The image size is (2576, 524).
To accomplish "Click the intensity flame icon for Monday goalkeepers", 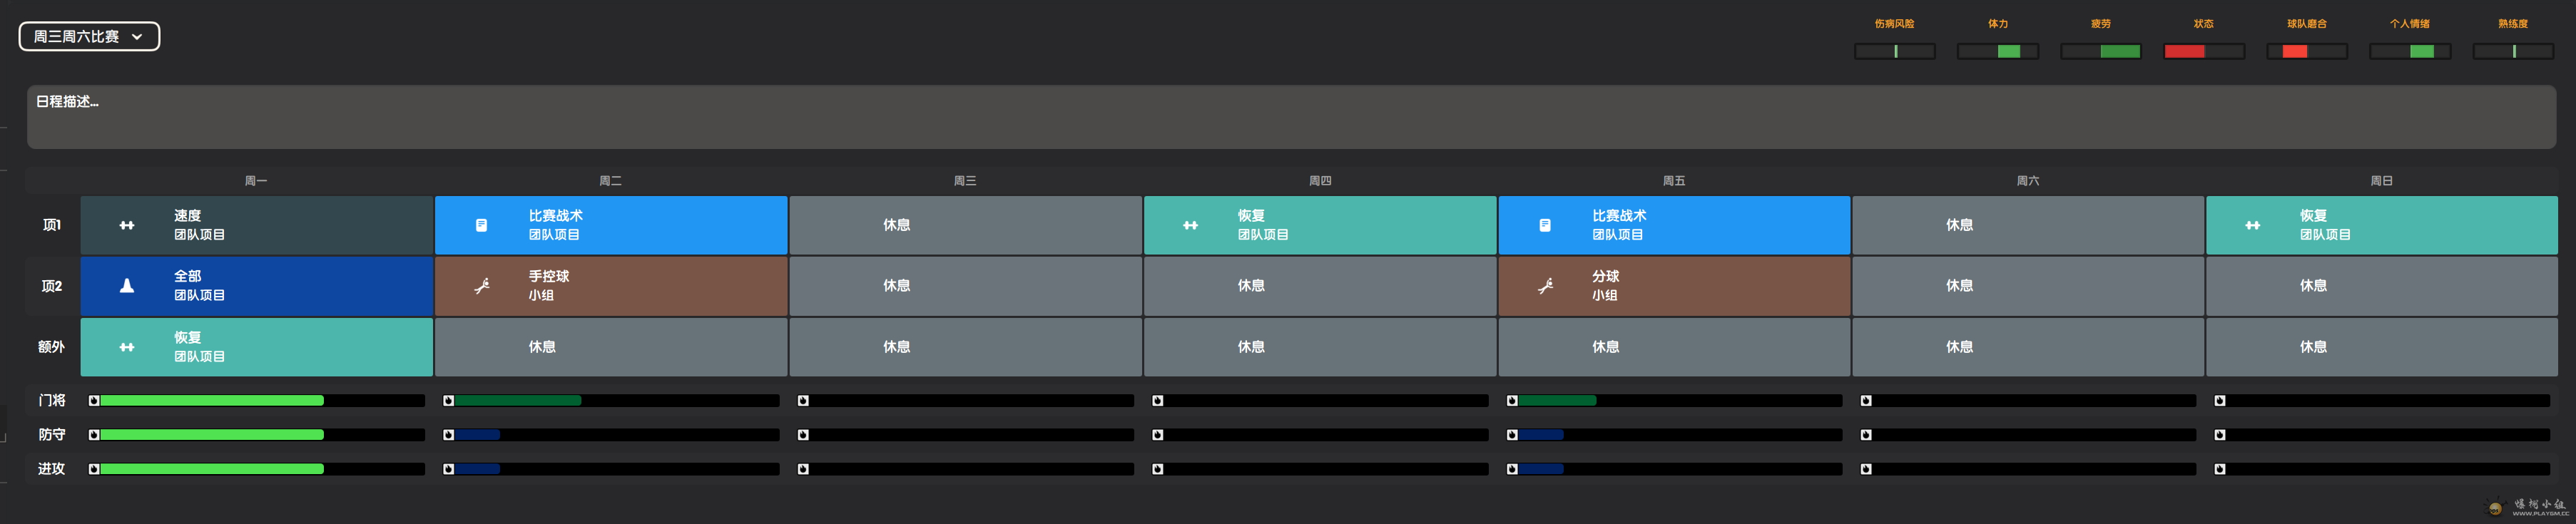I will click(94, 401).
